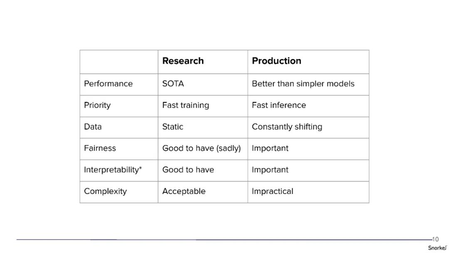The height and width of the screenshot is (253, 449).
Task: Click the Priority row label
Action: (97, 105)
